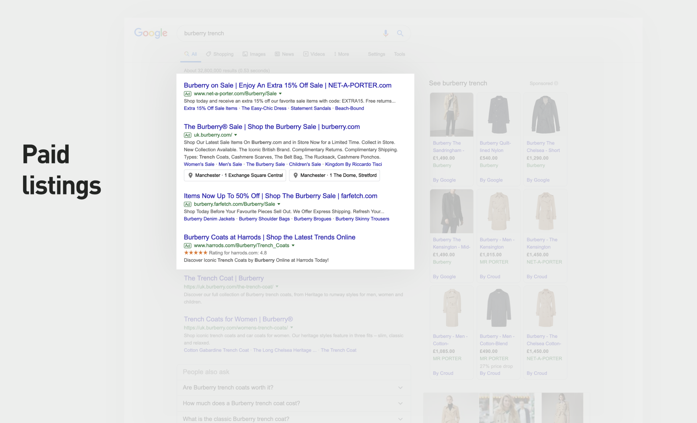Screen dimensions: 697x423
Task: Open the dropdown arrow next to net-a-porter.com URL
Action: click(x=280, y=94)
